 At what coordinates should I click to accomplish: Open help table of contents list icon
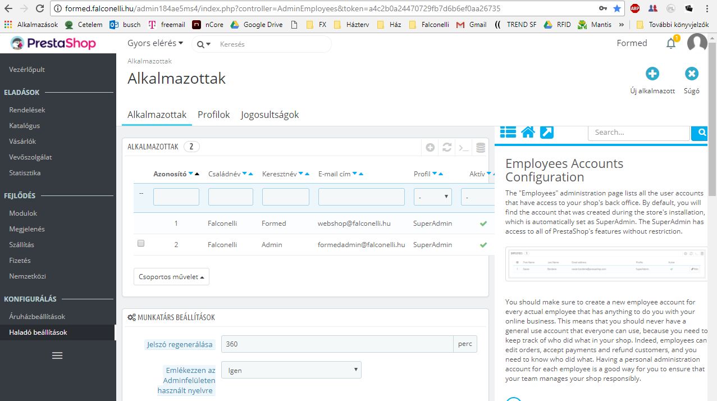coord(508,132)
